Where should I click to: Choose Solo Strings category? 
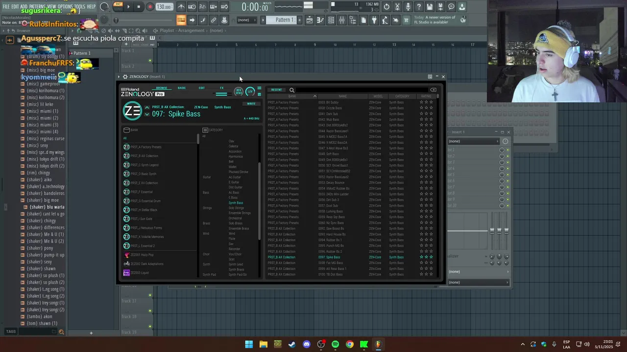(x=236, y=208)
